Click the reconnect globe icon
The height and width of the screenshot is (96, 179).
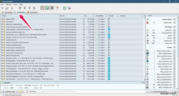pos(69,8)
